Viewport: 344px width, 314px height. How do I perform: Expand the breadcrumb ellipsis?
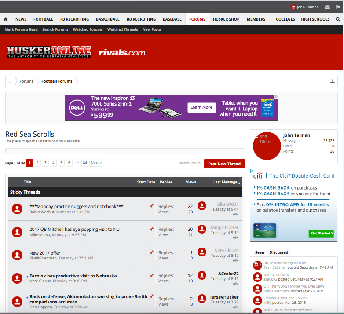[x=10, y=81]
